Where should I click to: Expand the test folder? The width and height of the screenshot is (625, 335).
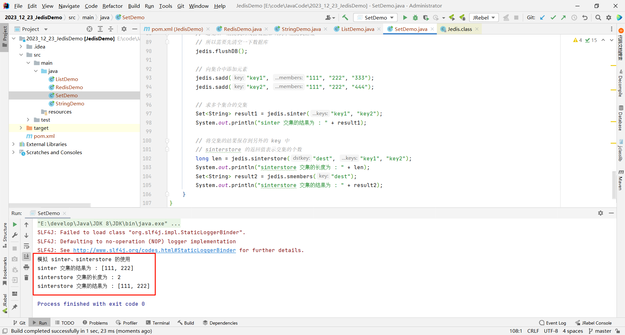pos(28,120)
